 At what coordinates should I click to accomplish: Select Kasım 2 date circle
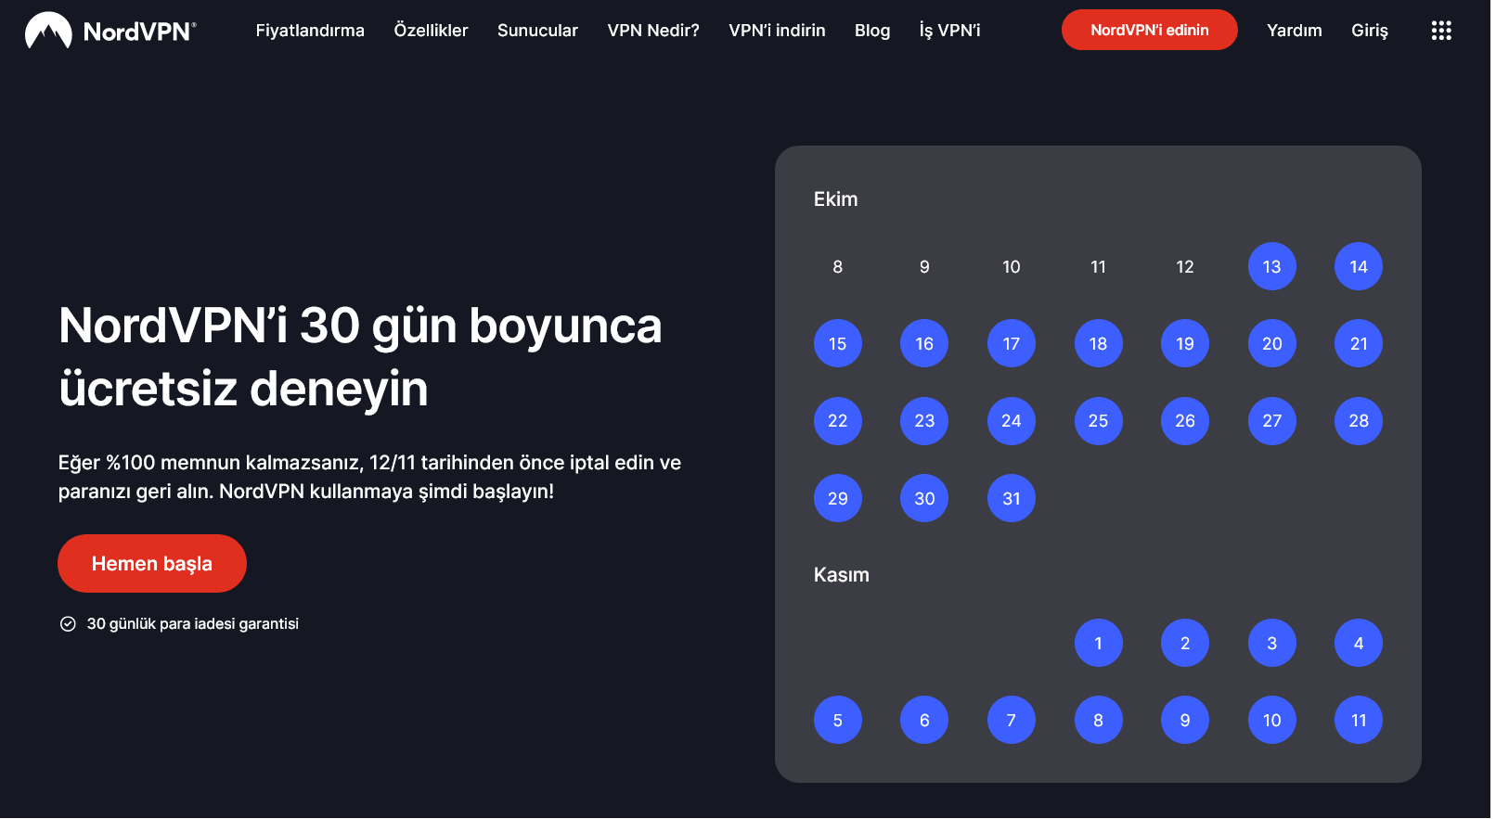(1185, 644)
